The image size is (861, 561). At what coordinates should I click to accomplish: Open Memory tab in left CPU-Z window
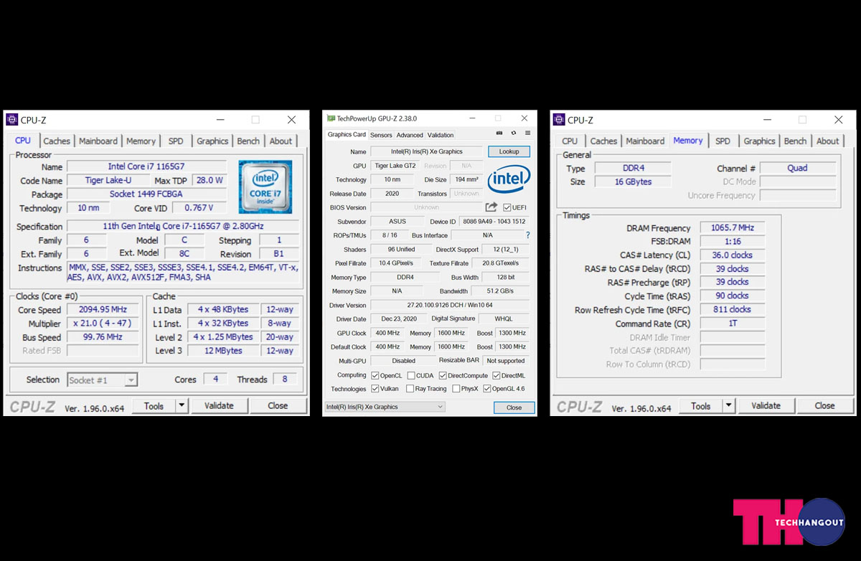point(141,141)
